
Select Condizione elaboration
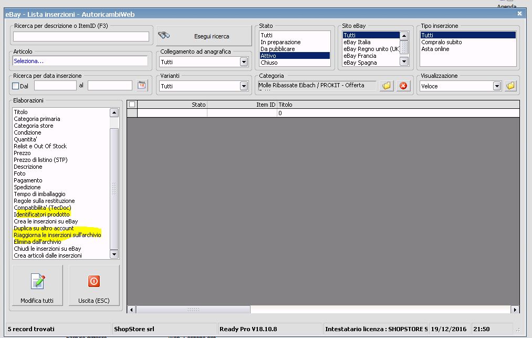pos(61,132)
